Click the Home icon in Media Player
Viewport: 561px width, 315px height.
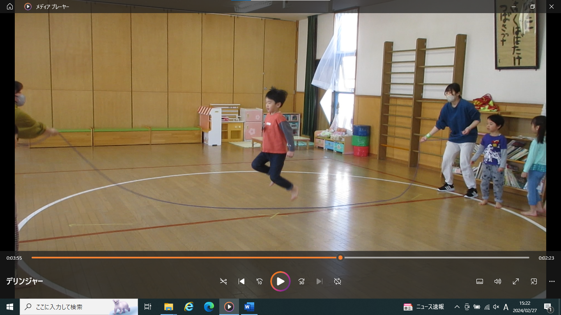click(x=10, y=7)
